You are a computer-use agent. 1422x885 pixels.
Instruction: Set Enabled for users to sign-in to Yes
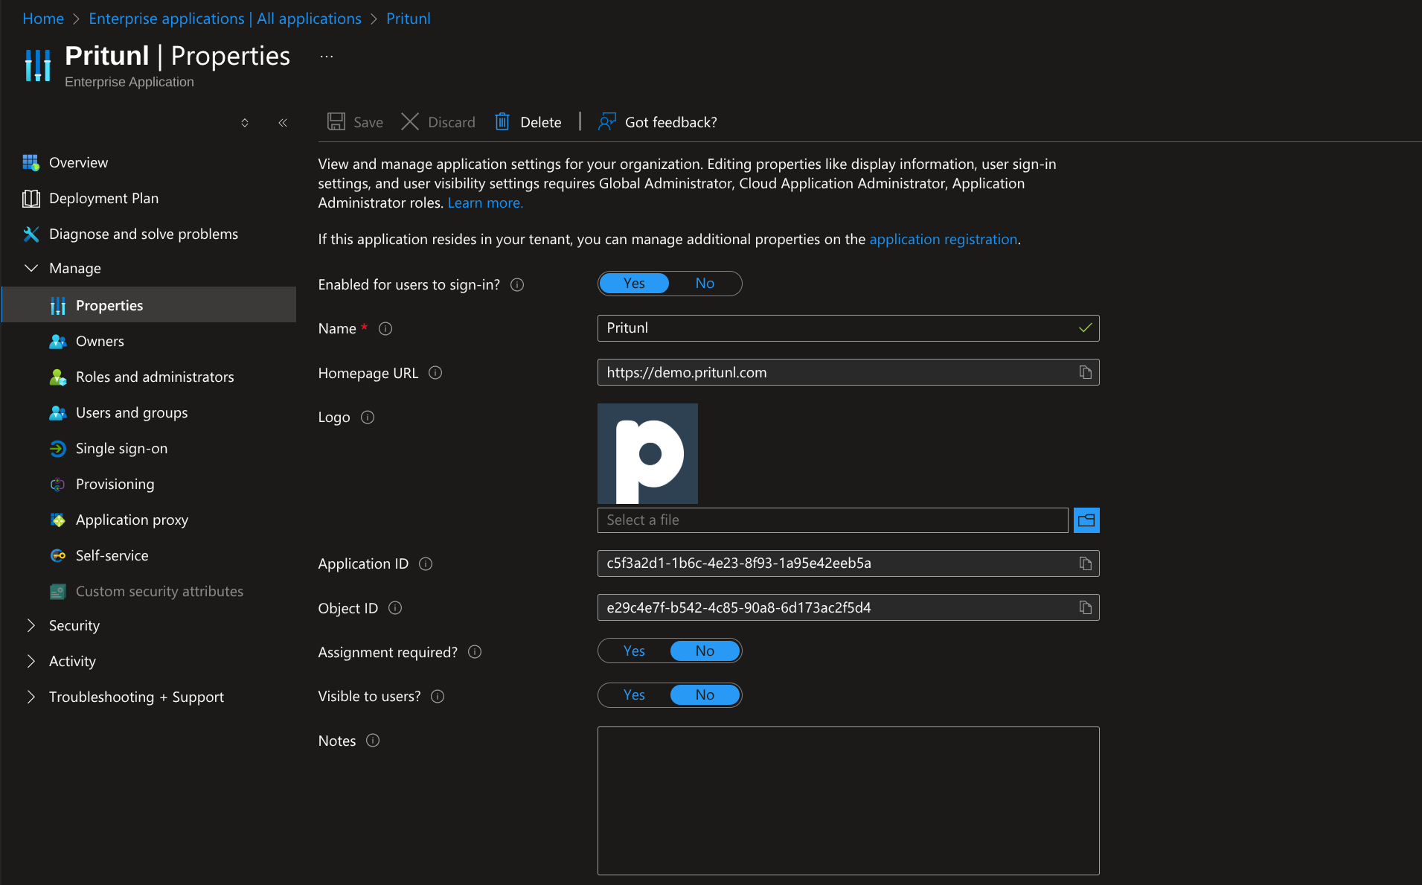click(x=634, y=284)
